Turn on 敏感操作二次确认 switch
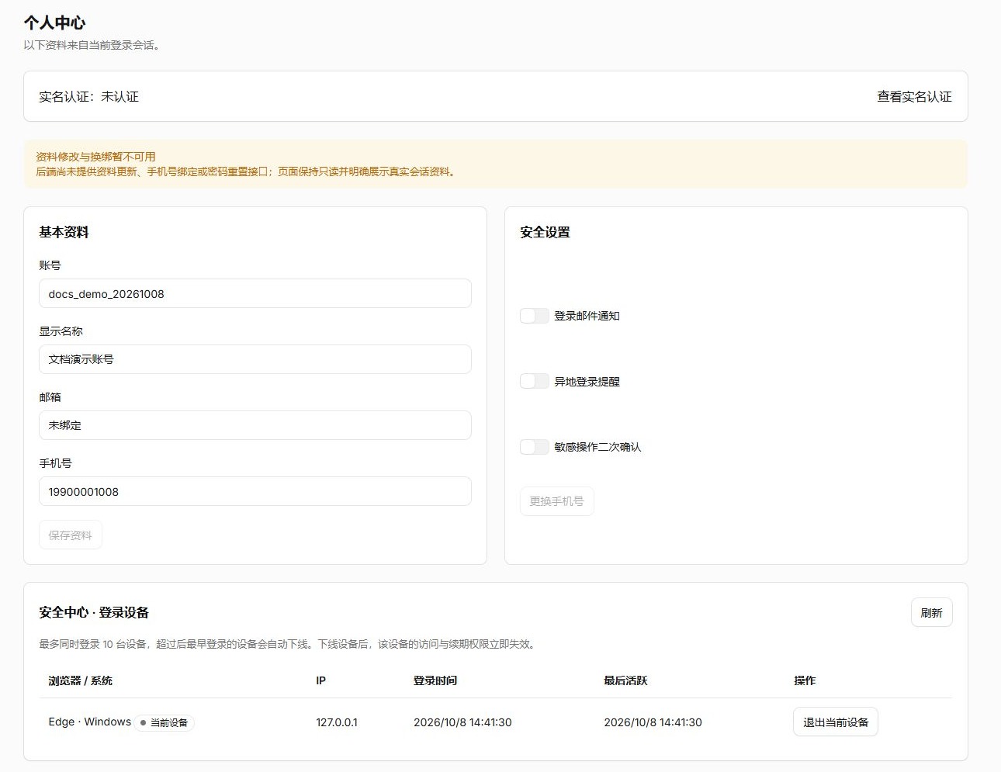 point(535,447)
